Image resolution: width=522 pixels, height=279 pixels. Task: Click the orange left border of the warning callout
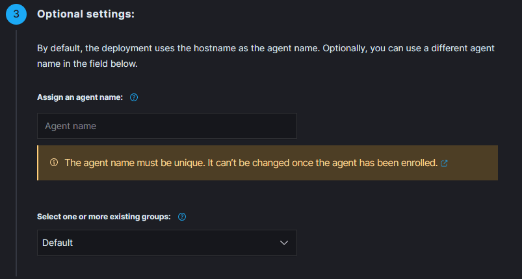click(x=38, y=162)
